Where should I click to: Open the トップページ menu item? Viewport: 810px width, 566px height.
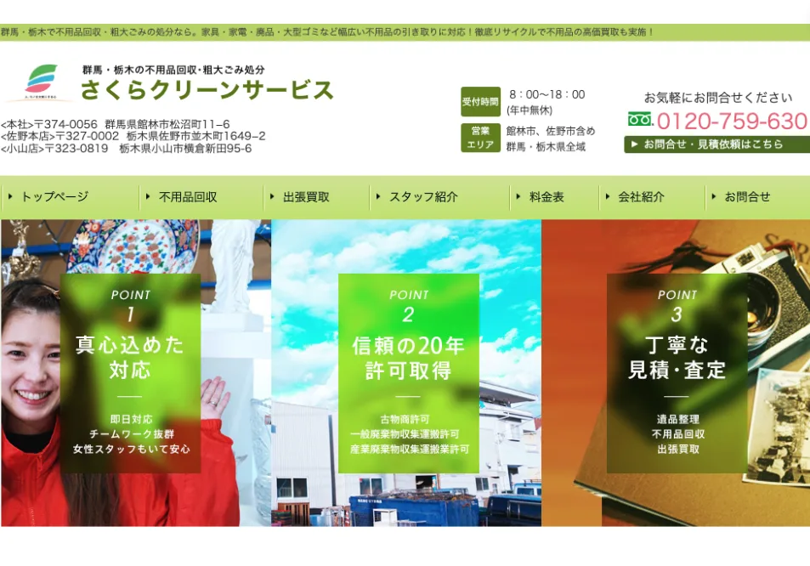pyautogui.click(x=54, y=197)
